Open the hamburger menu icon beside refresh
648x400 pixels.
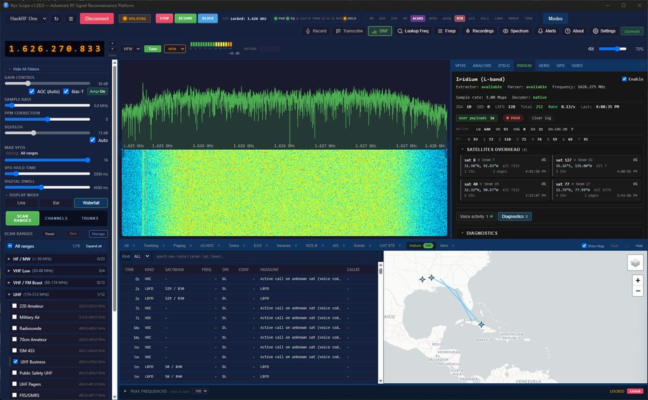[71, 19]
